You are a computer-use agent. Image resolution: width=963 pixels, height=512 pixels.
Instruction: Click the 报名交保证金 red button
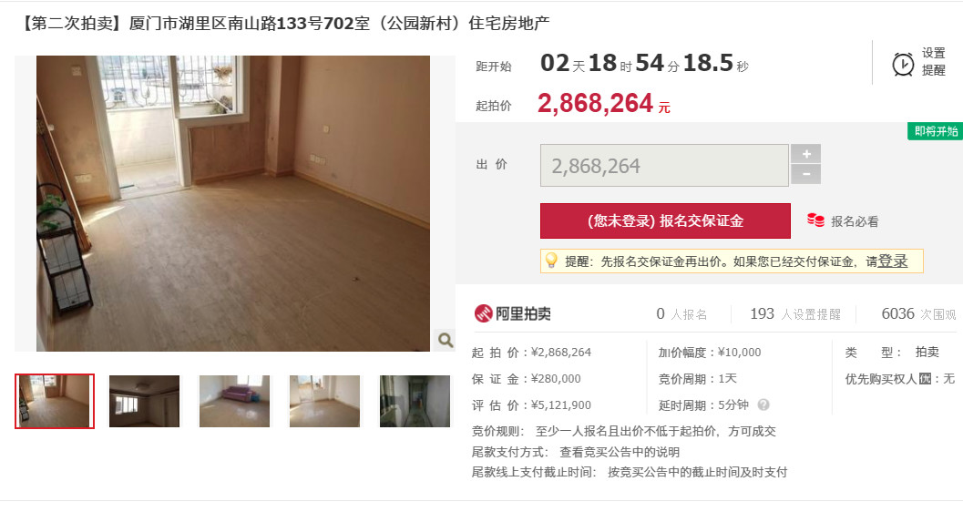point(665,221)
